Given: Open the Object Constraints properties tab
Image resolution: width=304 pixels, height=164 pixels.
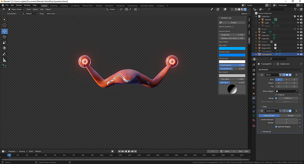Looking at the screenshot, I should click(254, 111).
